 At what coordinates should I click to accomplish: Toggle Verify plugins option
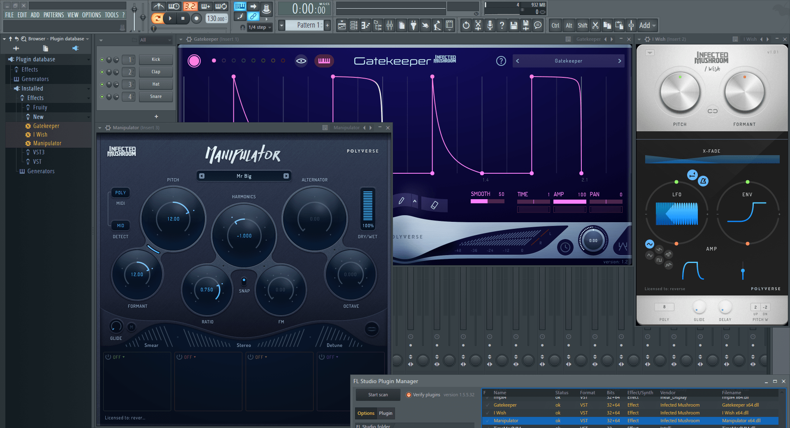click(x=423, y=395)
